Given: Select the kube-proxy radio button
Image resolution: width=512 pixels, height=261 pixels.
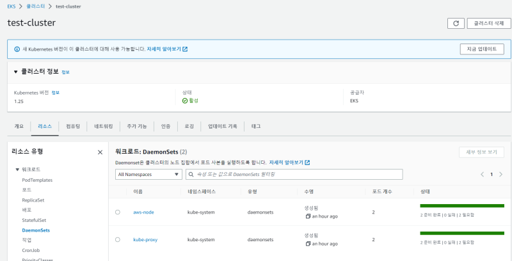Looking at the screenshot, I should click(x=118, y=239).
